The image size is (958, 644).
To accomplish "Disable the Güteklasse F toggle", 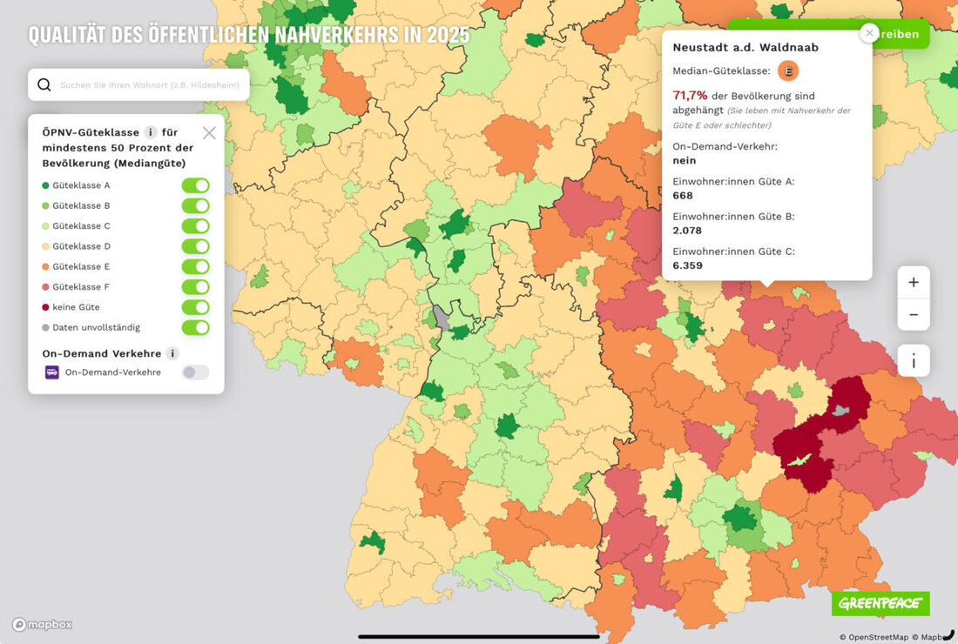I will 195,286.
